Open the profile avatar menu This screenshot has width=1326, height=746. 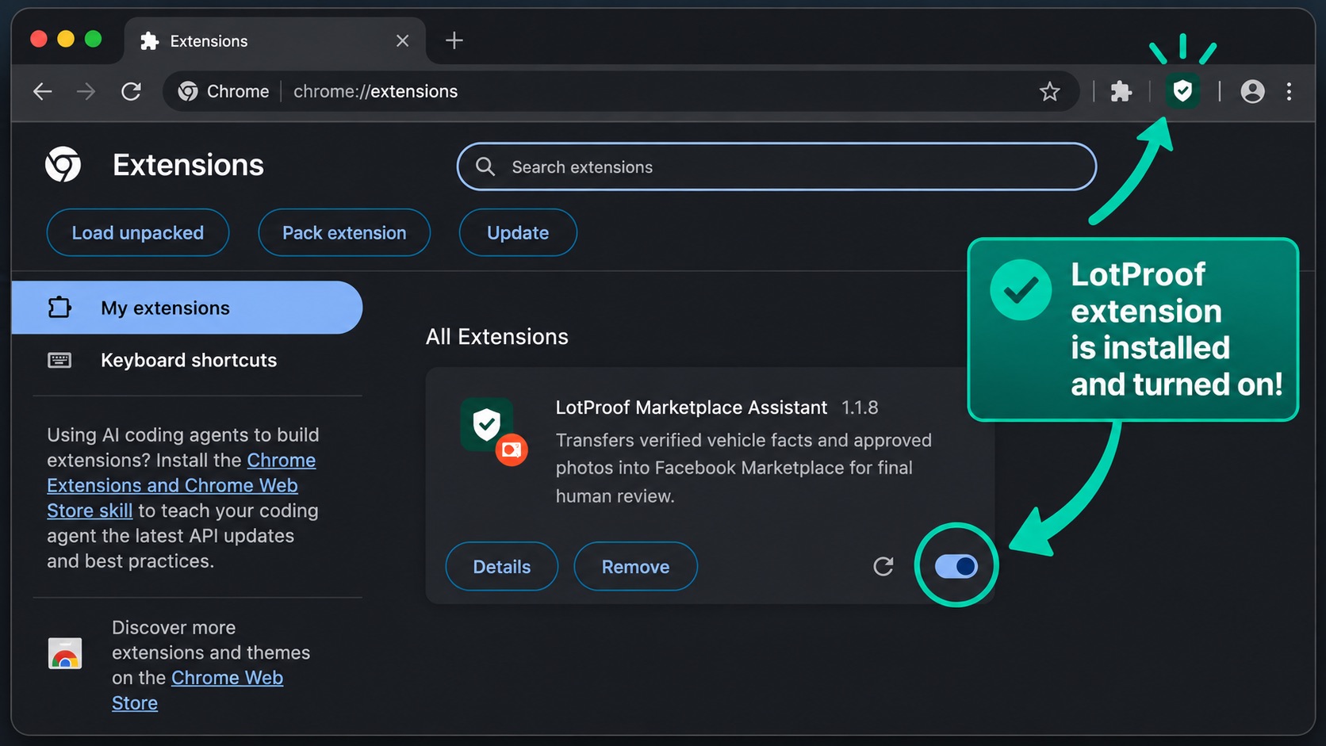pyautogui.click(x=1252, y=92)
